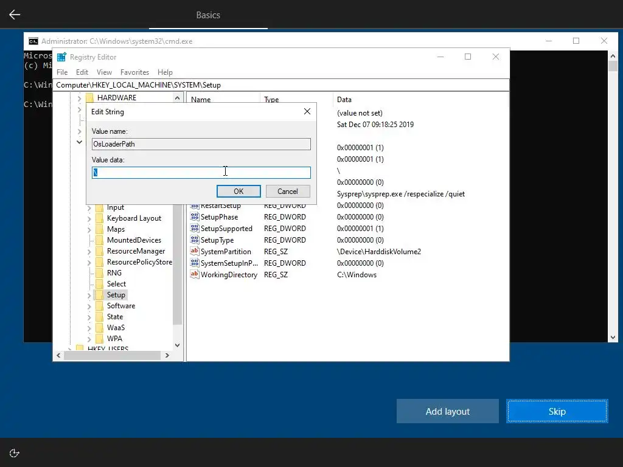Select the HARDWARE folder icon in the tree
Viewport: 623px width, 467px height.
[89, 98]
